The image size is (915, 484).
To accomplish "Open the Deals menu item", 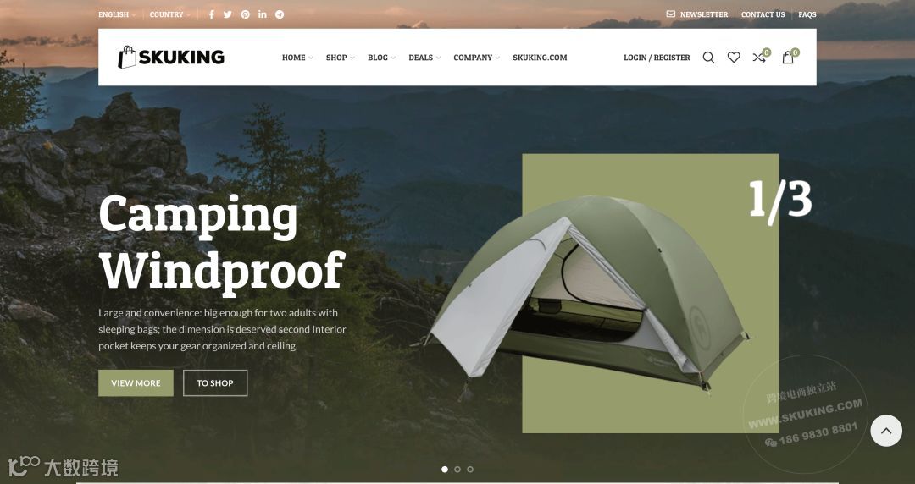I will (x=424, y=58).
